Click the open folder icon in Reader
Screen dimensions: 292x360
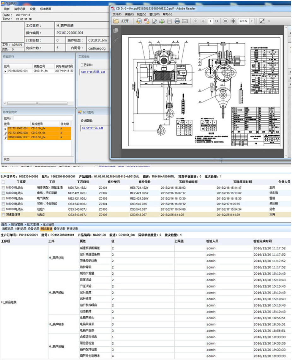click(116, 21)
